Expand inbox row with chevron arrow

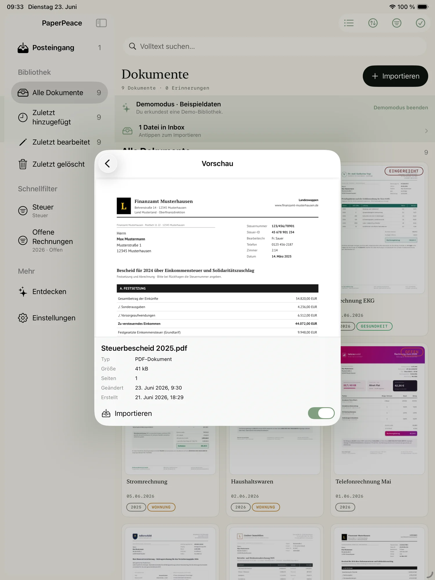click(426, 131)
